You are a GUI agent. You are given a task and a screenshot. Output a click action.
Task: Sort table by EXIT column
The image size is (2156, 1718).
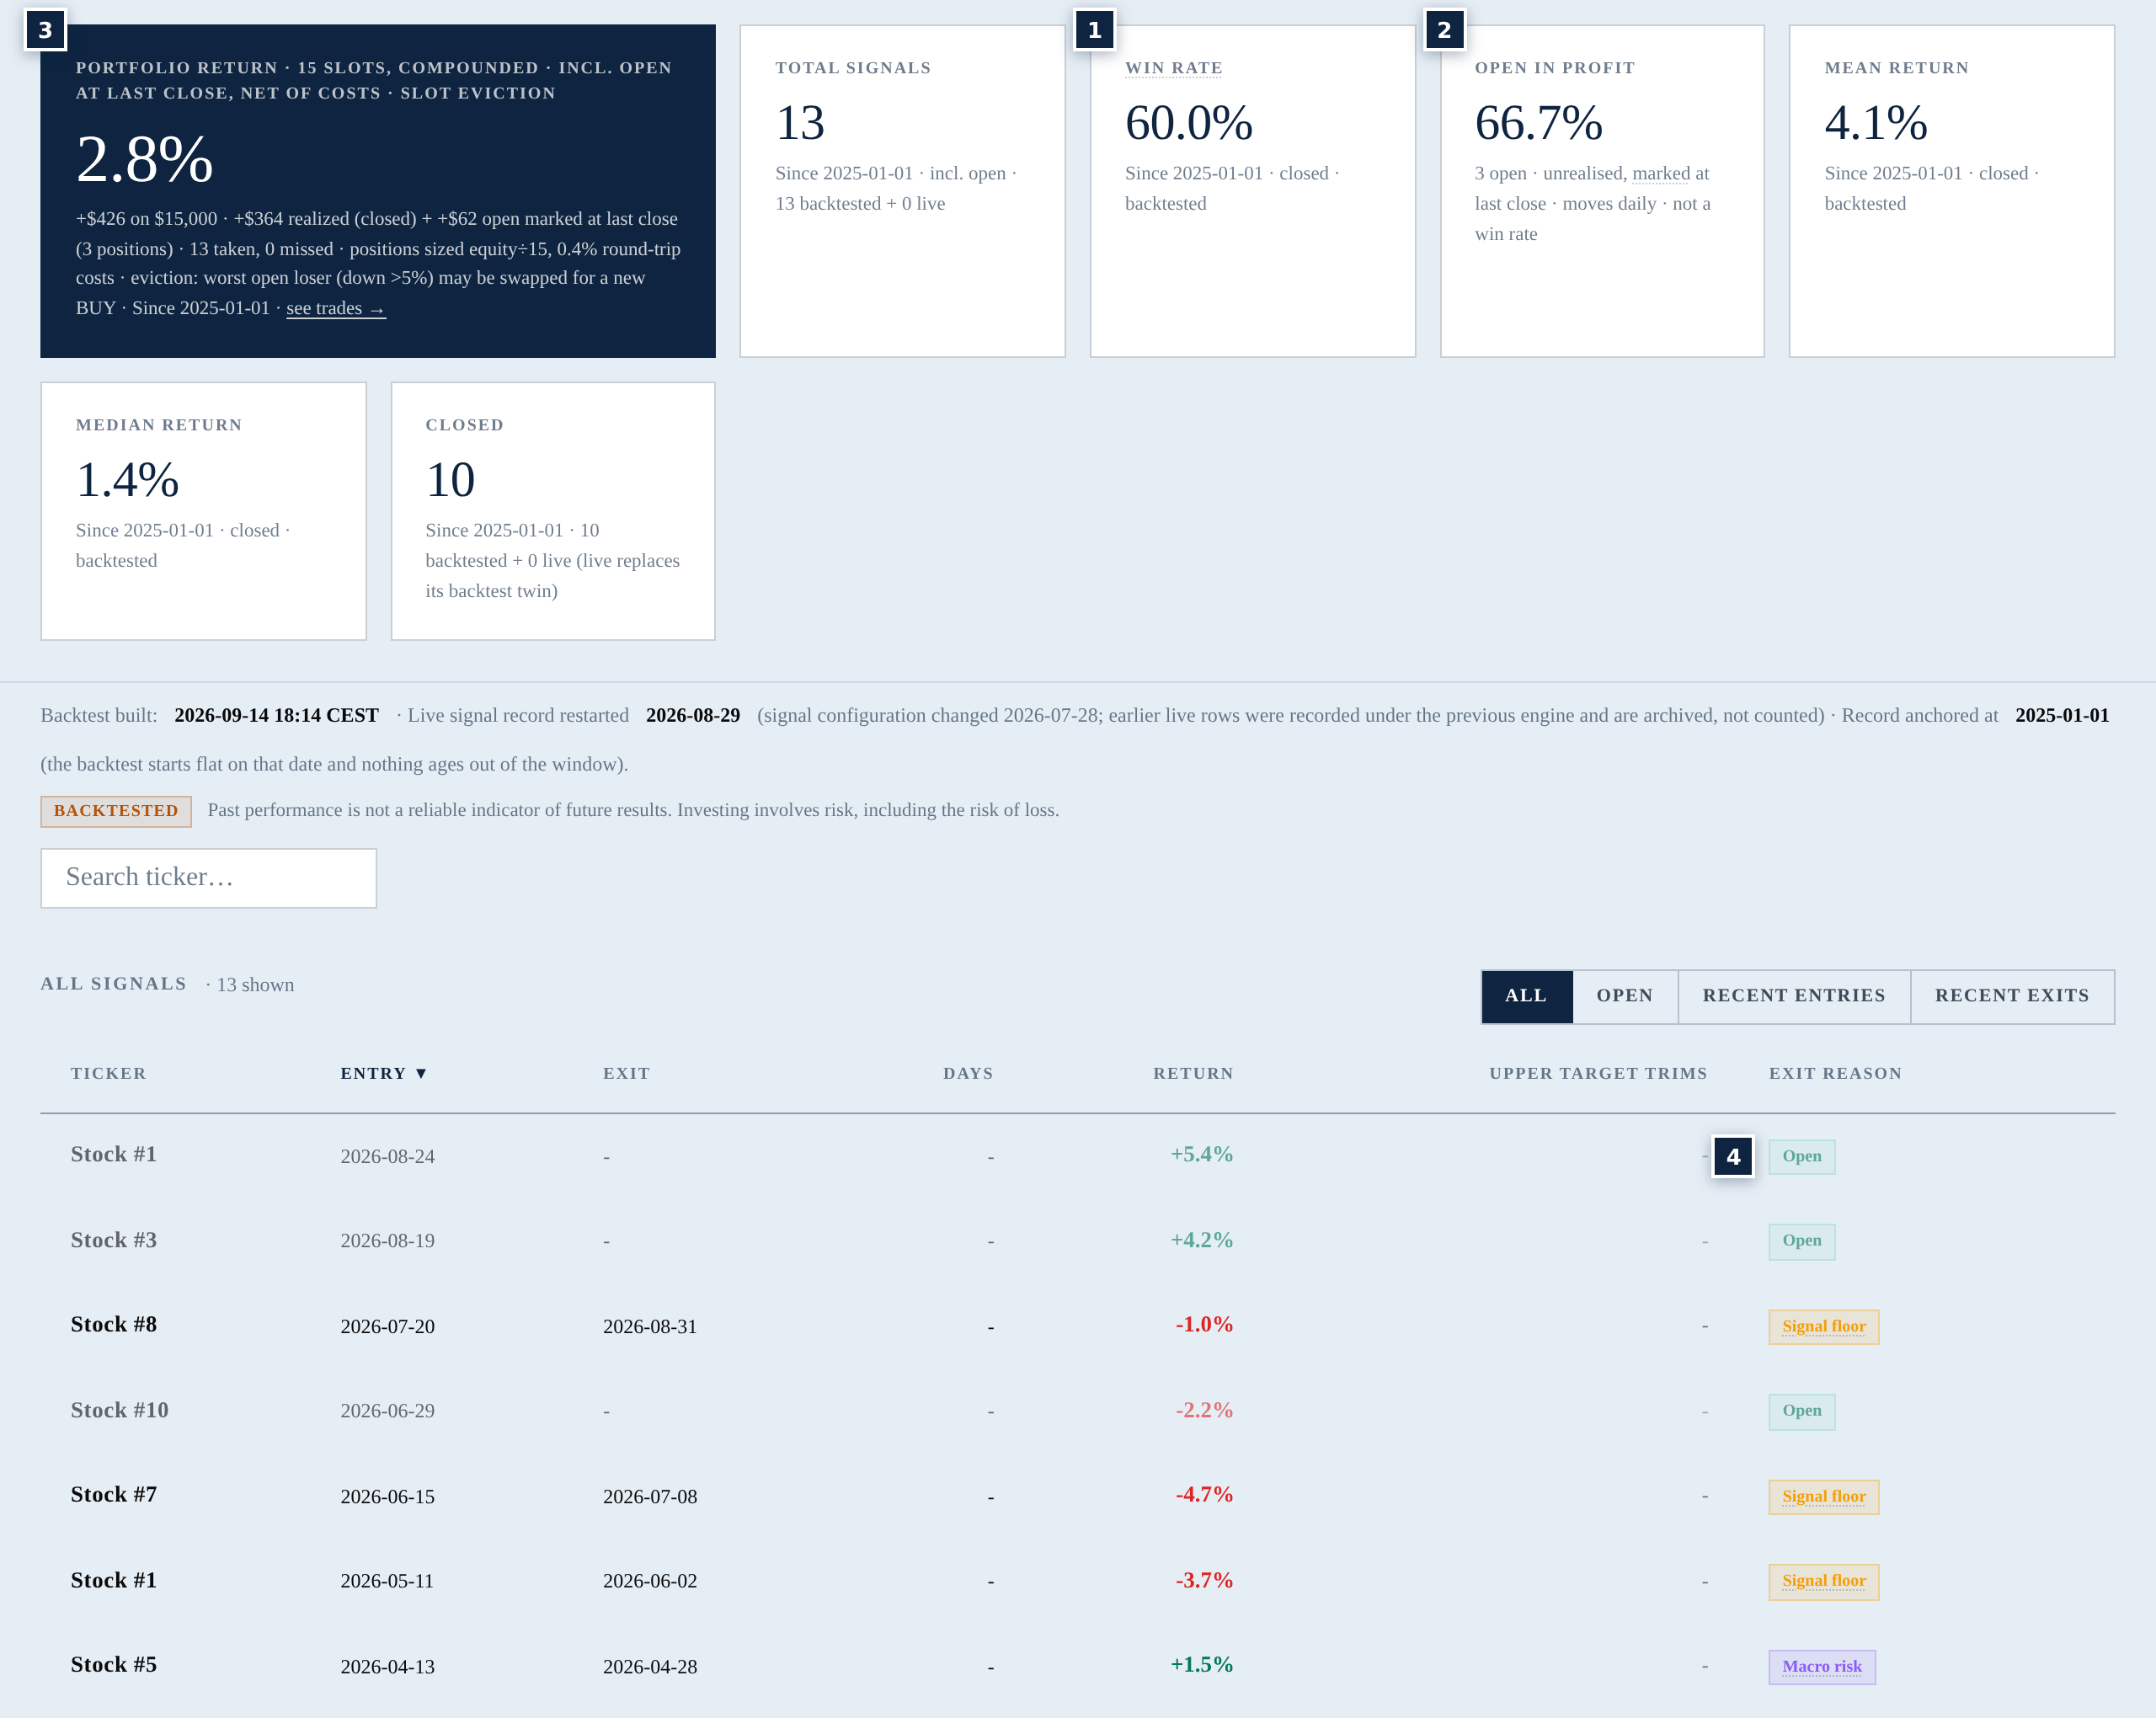click(x=626, y=1072)
